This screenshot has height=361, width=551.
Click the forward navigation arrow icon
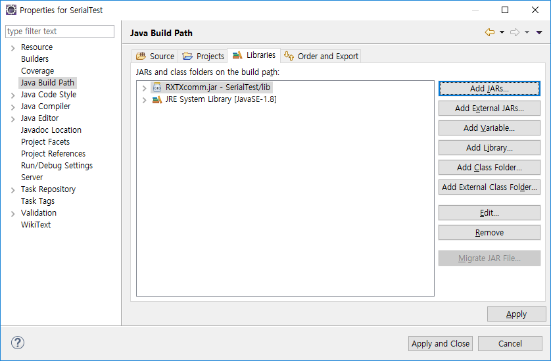coord(515,32)
